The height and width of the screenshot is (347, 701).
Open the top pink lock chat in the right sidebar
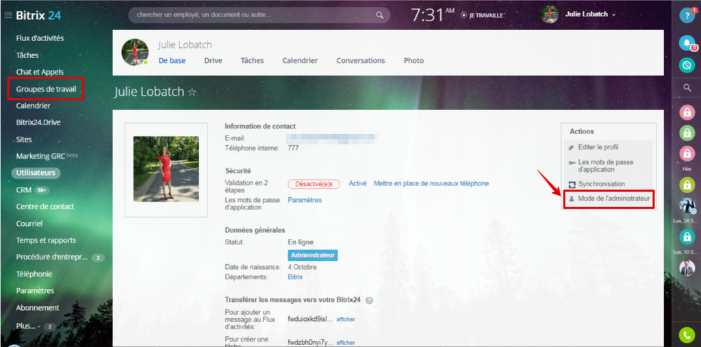pyautogui.click(x=687, y=112)
